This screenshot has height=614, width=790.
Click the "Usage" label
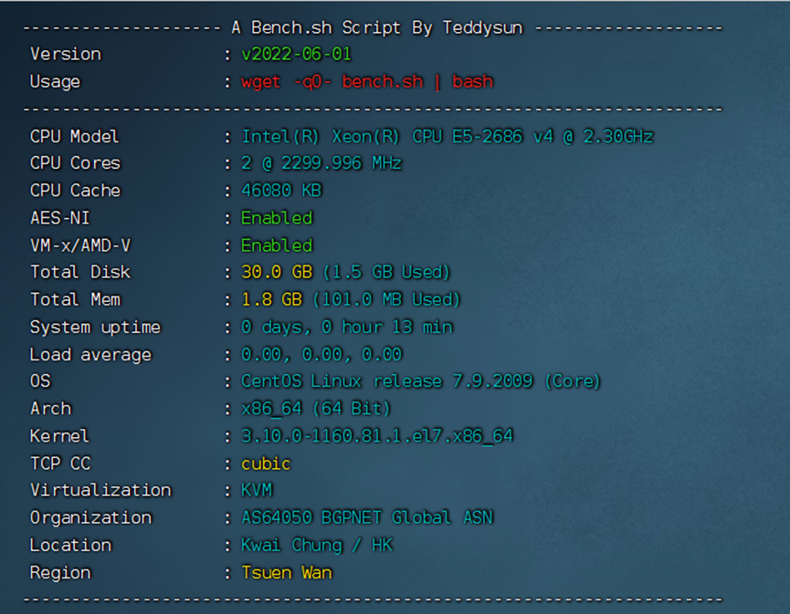coord(55,81)
